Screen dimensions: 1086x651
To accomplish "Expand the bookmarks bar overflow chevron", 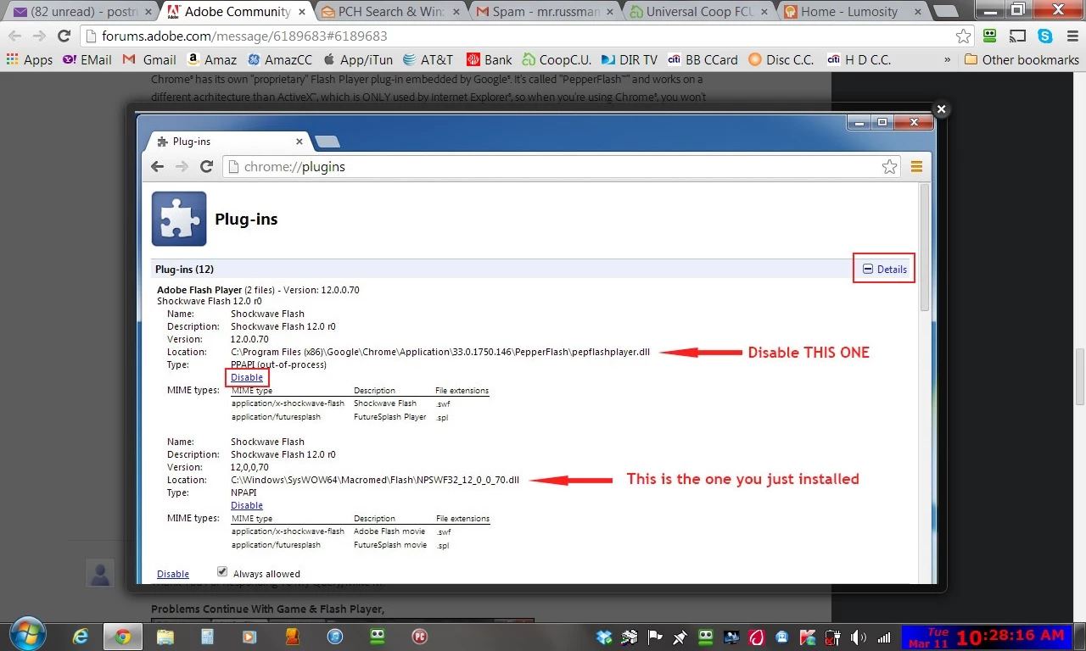I will coord(948,59).
